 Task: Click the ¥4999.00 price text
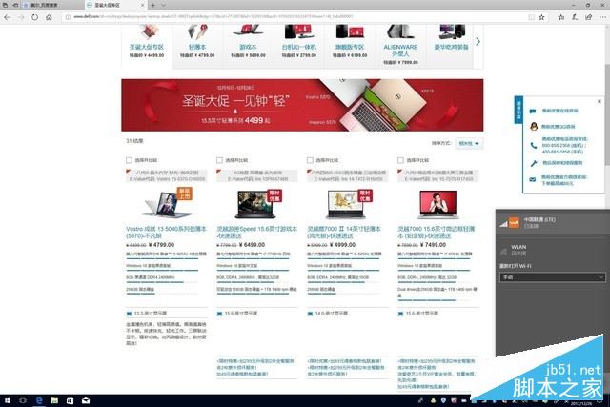pyautogui.click(x=342, y=245)
